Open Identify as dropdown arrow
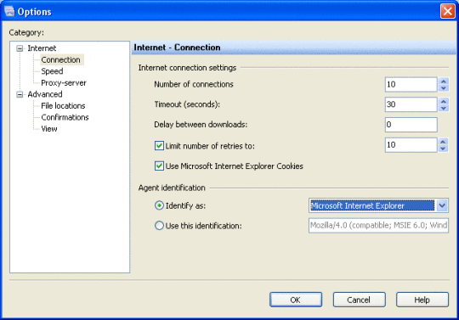 442,205
